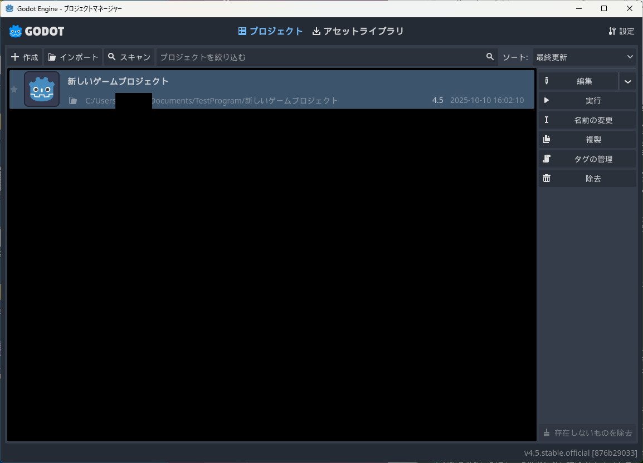Expand the arrow next to 編集
643x463 pixels.
pos(628,81)
